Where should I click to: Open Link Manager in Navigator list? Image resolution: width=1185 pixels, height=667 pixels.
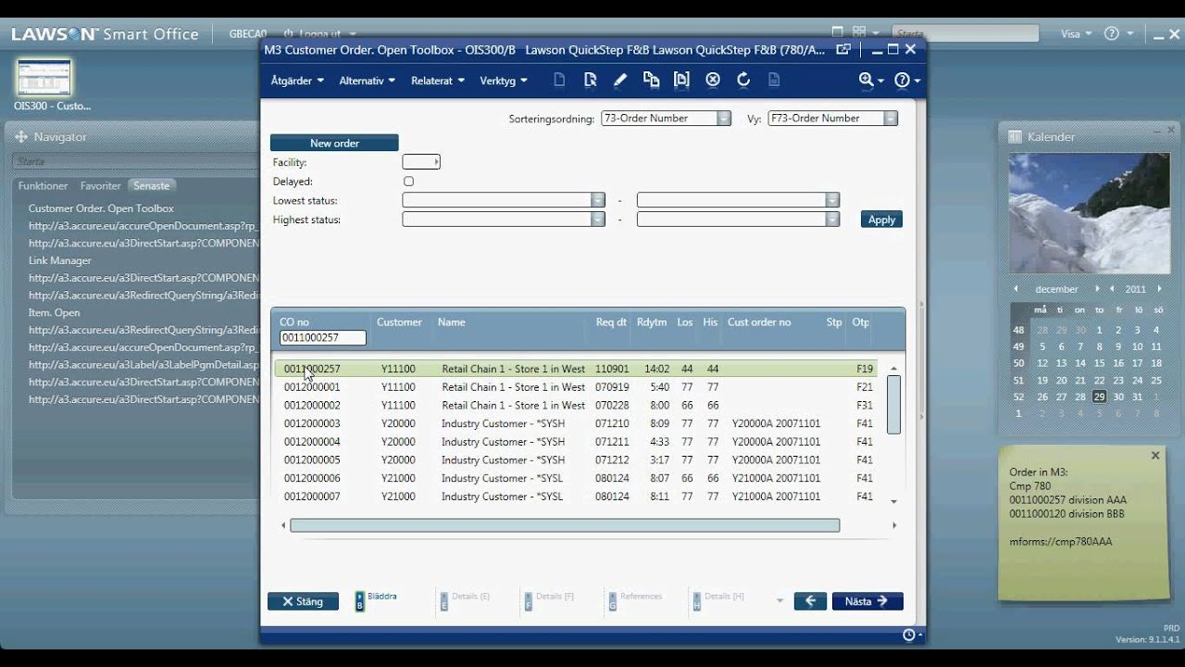tap(60, 261)
